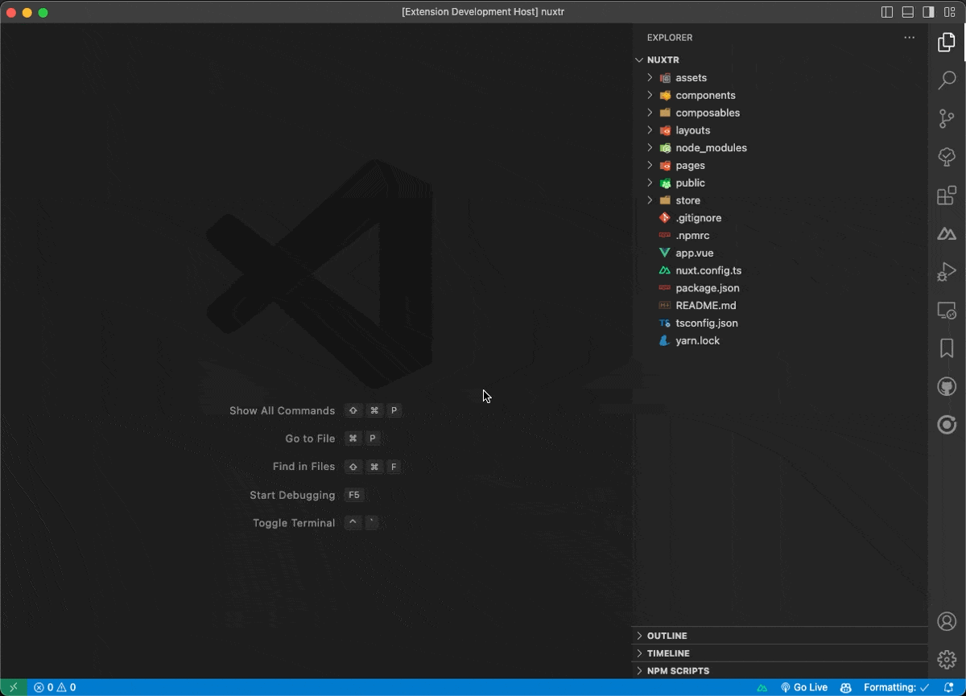Click the yarn icon of the yarn.lock file
The height and width of the screenshot is (696, 966).
665,340
